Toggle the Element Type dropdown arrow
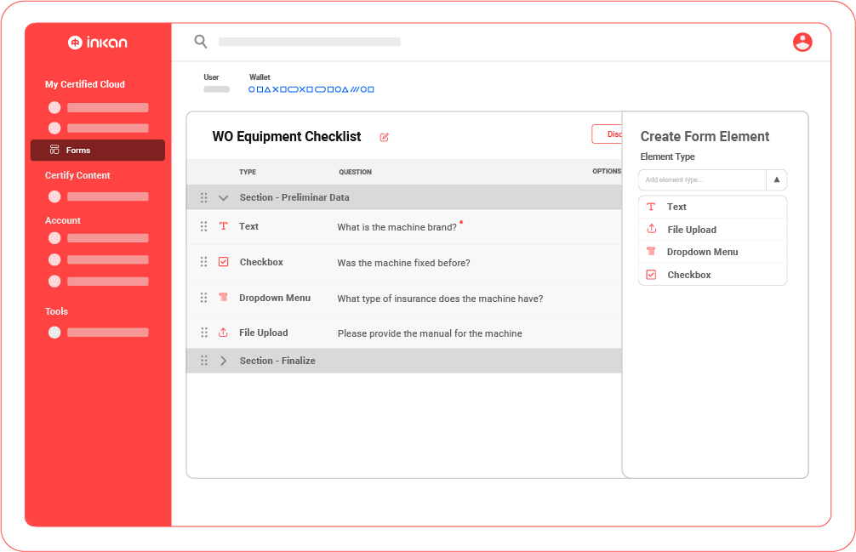This screenshot has width=856, height=552. pyautogui.click(x=776, y=179)
